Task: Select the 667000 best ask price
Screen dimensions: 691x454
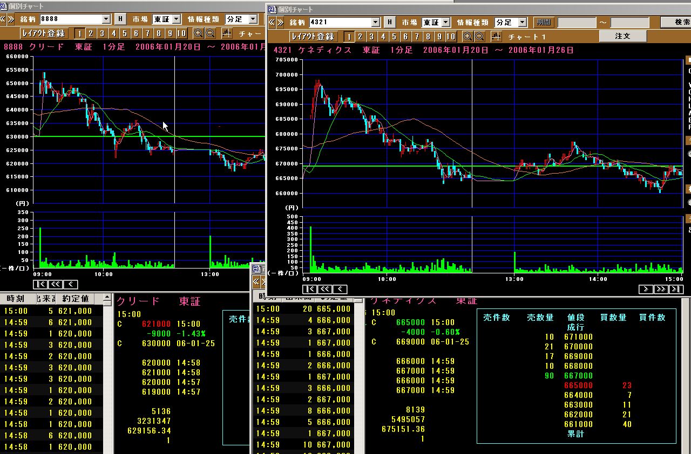Action: coord(578,376)
